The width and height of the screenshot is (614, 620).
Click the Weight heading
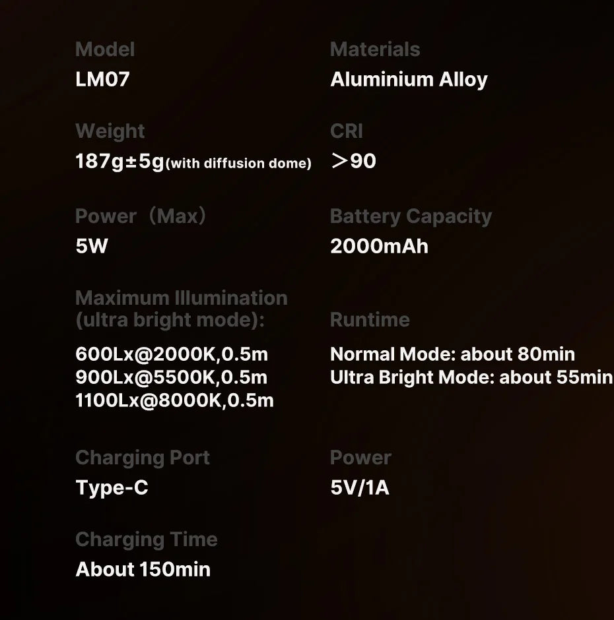(110, 132)
